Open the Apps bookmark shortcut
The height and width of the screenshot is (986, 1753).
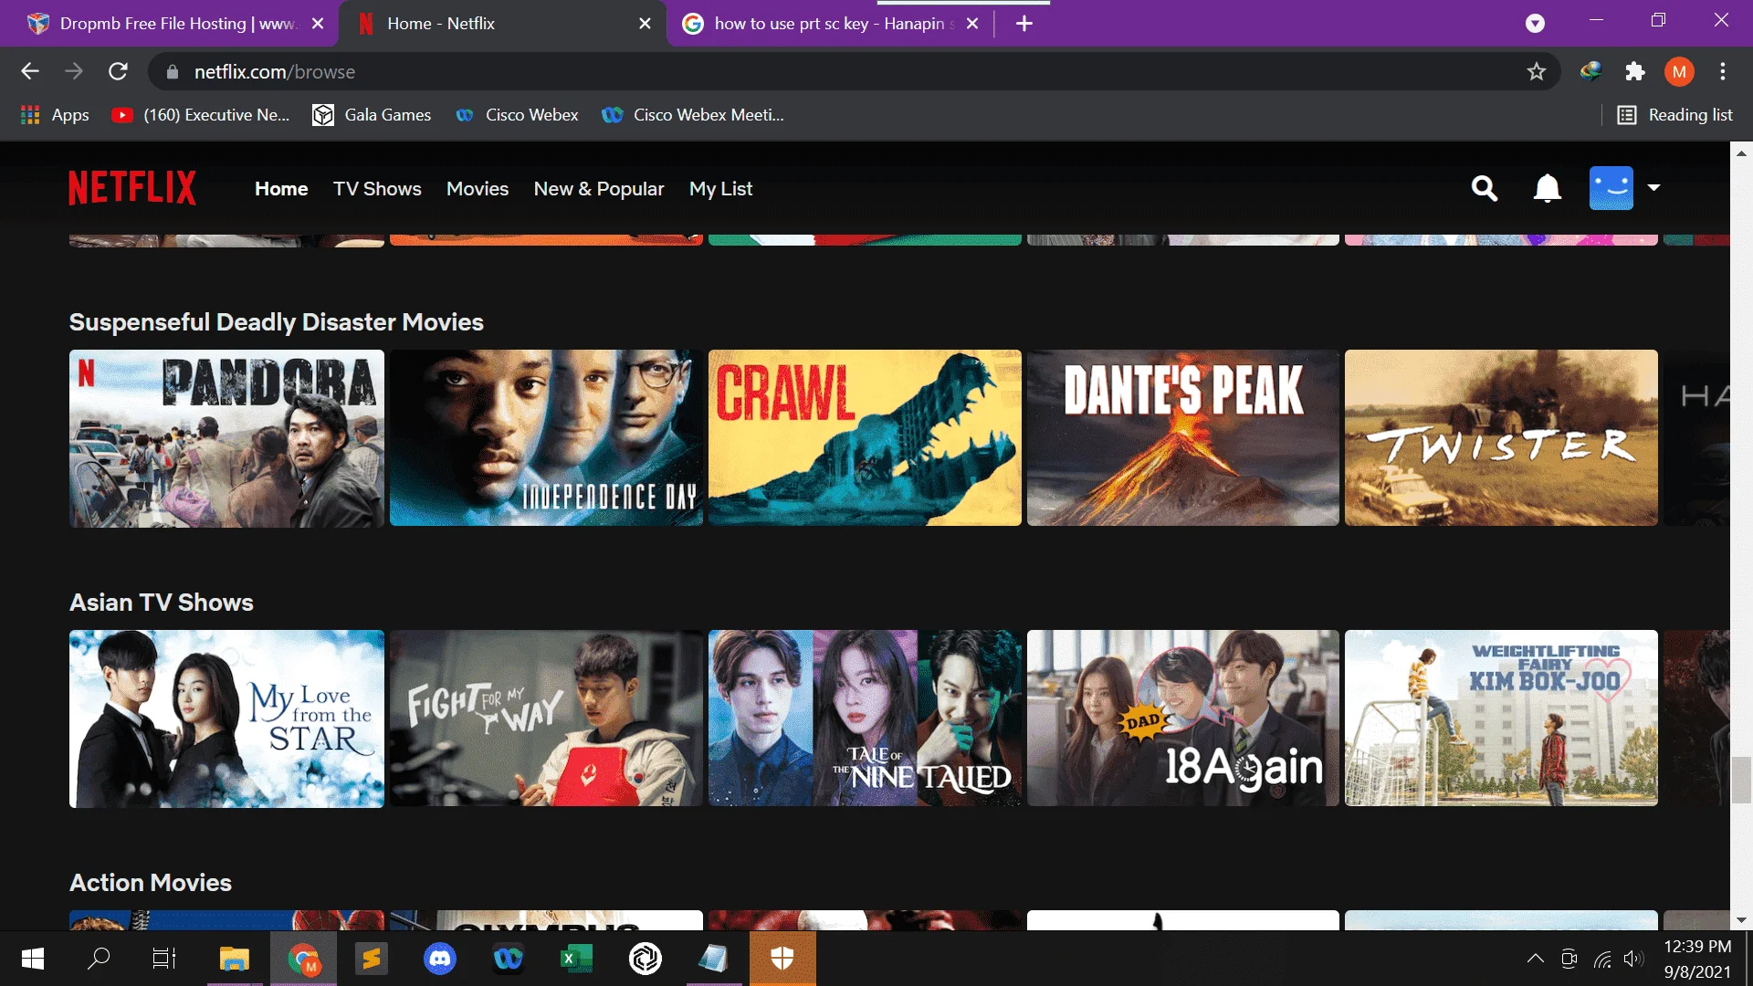[55, 115]
